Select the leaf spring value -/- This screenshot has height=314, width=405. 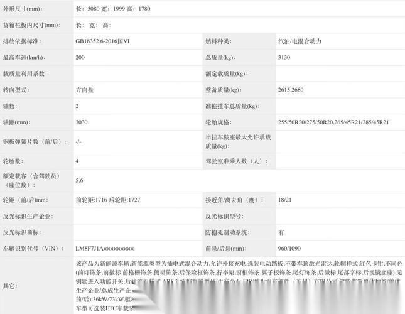tap(78, 142)
